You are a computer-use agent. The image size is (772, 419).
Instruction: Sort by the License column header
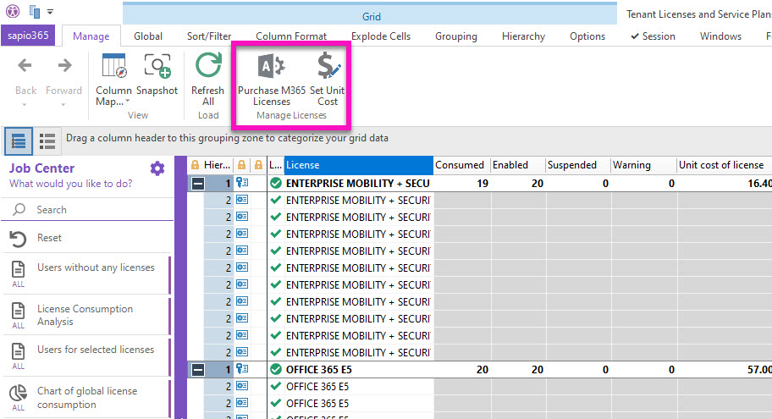pos(358,165)
